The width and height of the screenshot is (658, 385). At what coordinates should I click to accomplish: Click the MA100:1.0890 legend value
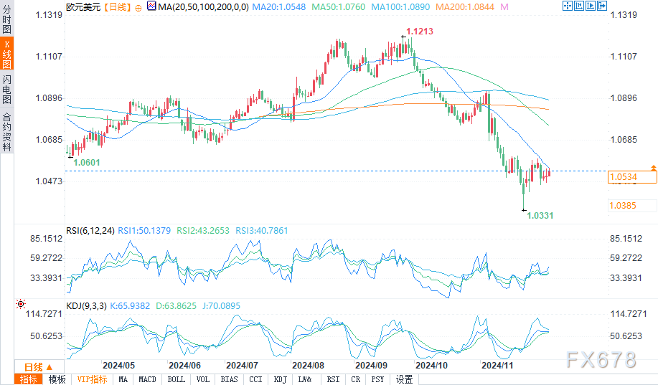click(x=401, y=7)
